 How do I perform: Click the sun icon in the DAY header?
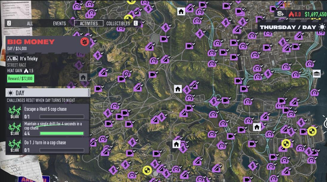coord(11,93)
